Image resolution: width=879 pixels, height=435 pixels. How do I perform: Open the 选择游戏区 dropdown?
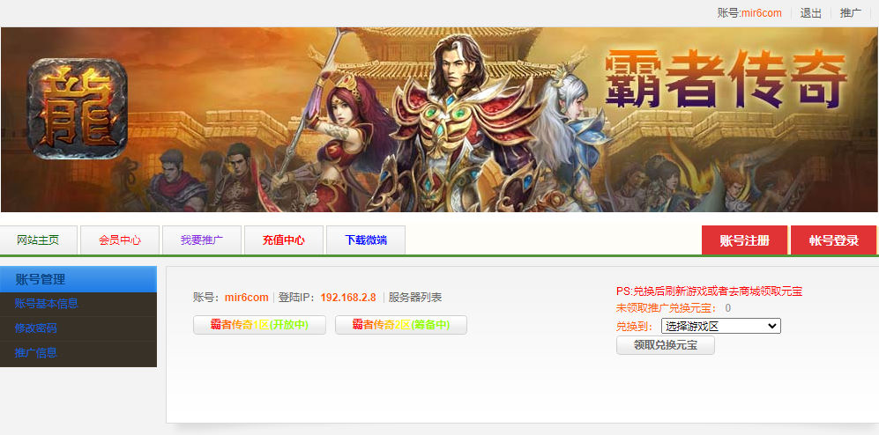pos(721,326)
